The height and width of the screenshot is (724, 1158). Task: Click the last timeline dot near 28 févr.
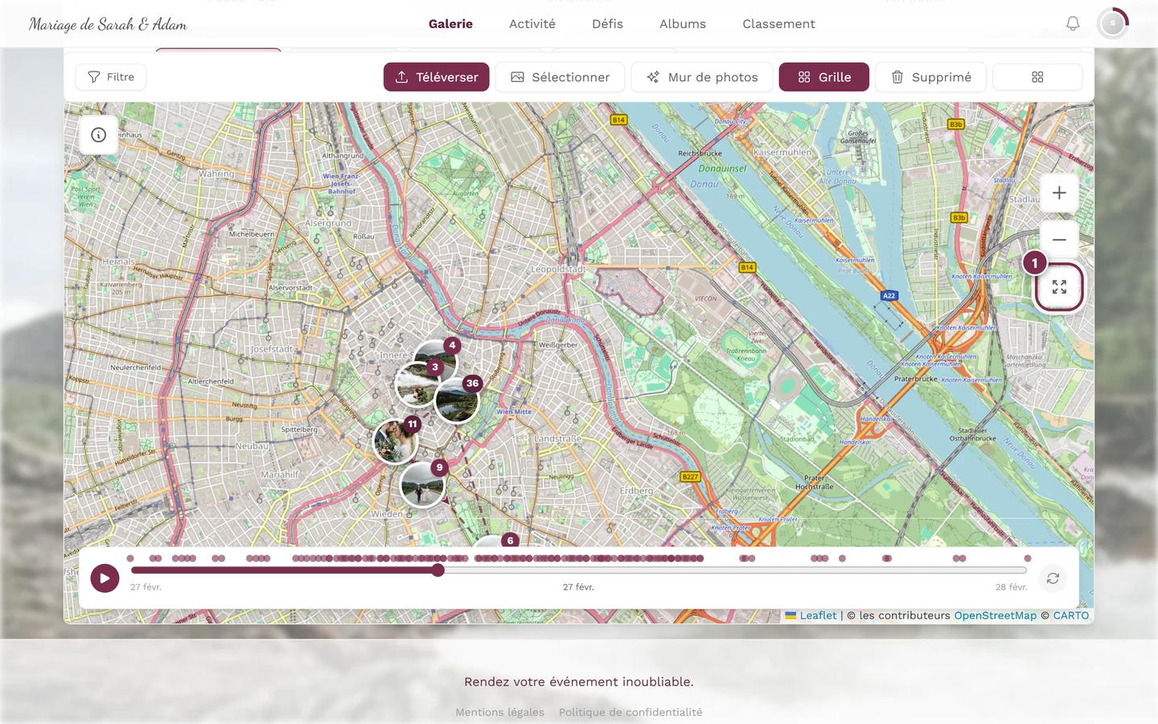(1027, 558)
